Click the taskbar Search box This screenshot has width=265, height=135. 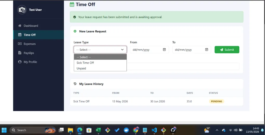33,130
